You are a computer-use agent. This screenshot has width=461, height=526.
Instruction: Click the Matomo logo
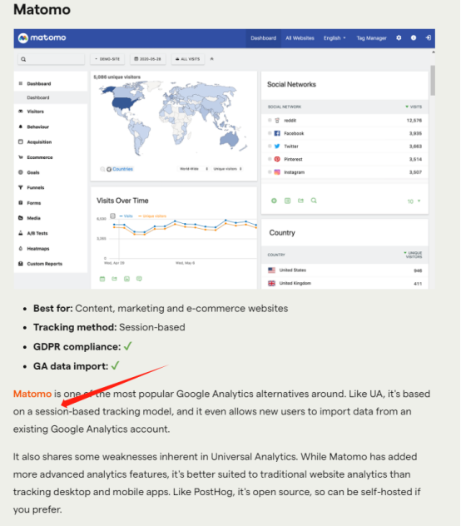pyautogui.click(x=42, y=38)
